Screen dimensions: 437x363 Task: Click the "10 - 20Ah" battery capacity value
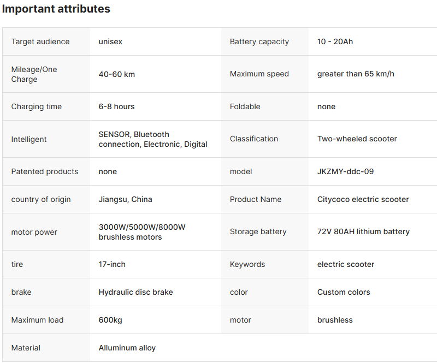click(x=335, y=41)
